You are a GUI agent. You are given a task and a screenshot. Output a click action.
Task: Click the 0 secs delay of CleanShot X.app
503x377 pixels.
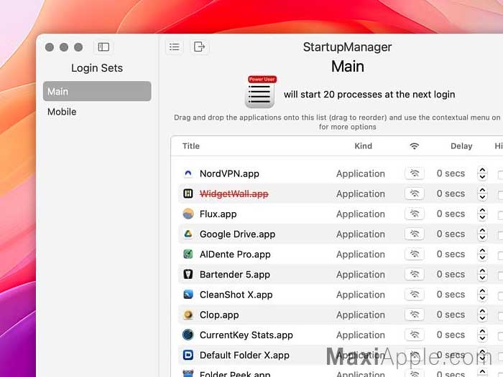click(451, 294)
